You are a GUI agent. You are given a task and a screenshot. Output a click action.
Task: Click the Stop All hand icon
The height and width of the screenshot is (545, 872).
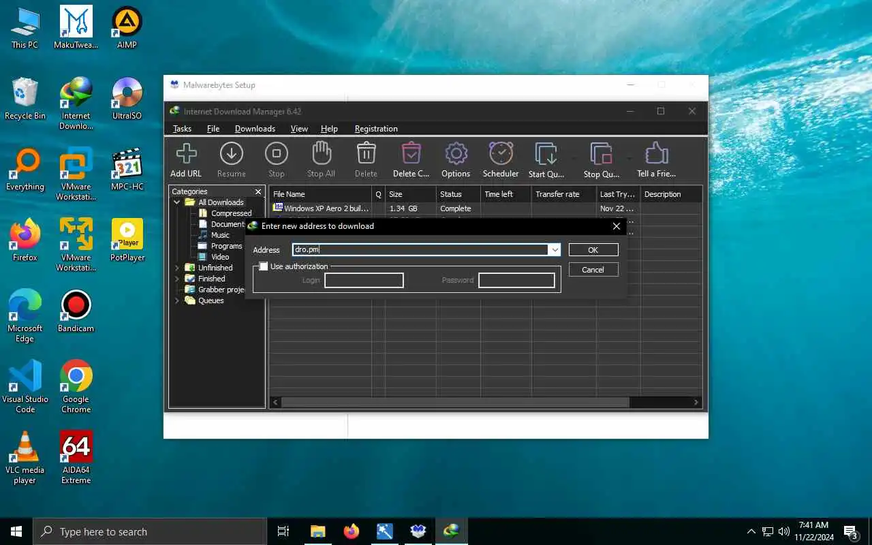click(321, 154)
